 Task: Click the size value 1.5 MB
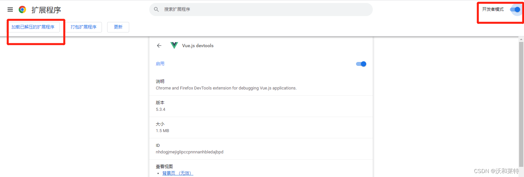(x=162, y=131)
